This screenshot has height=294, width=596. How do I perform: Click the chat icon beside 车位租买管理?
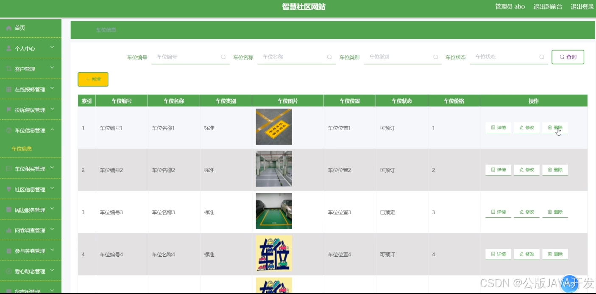click(x=9, y=169)
